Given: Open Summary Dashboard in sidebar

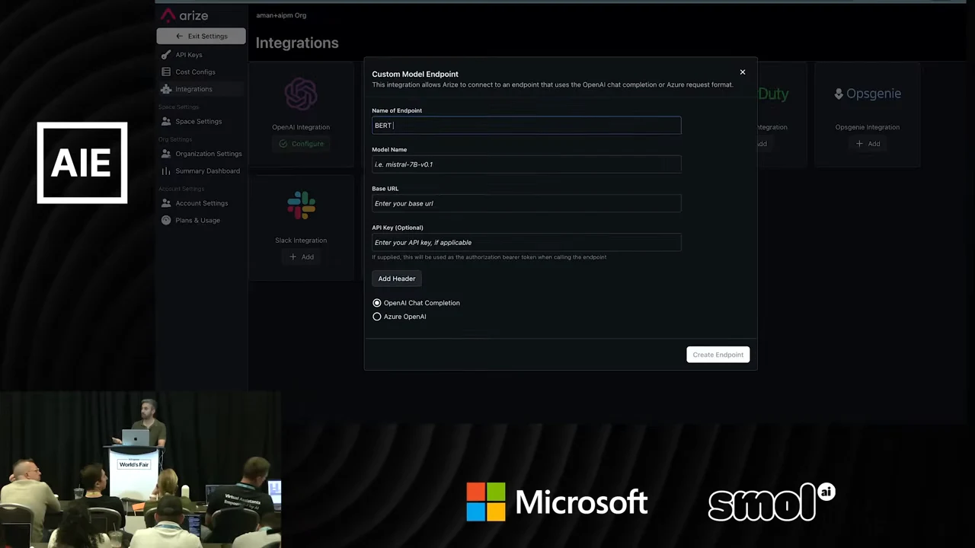Looking at the screenshot, I should [x=207, y=170].
